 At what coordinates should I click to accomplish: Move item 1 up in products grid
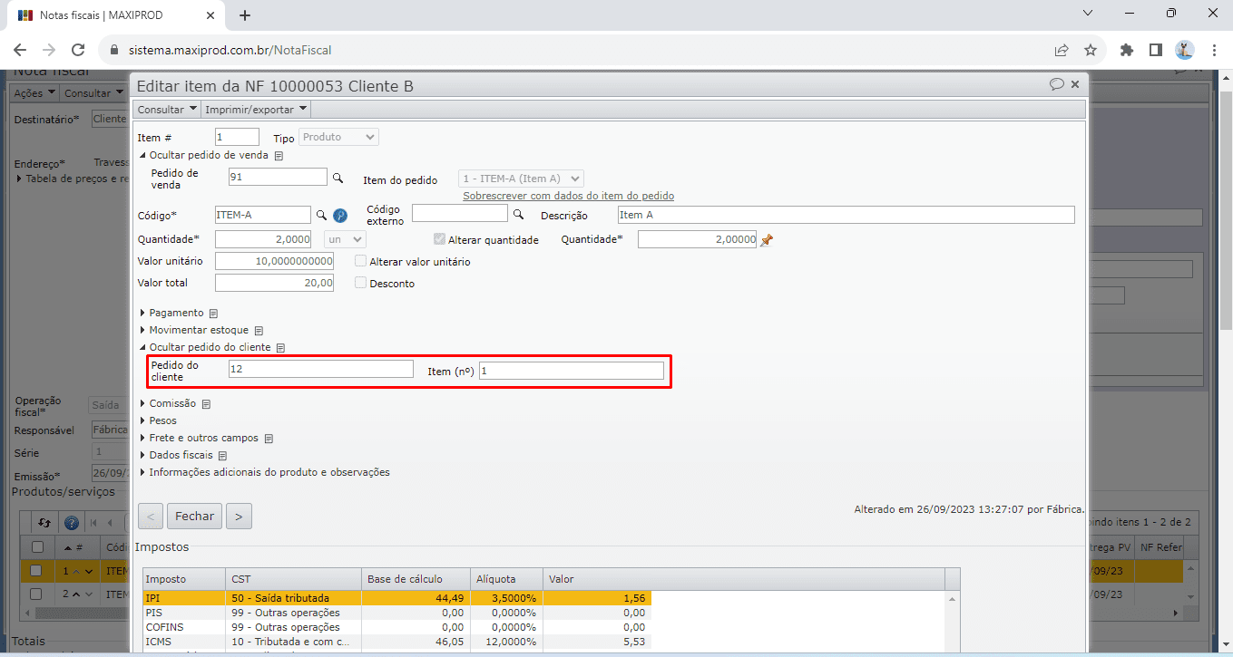coord(76,572)
